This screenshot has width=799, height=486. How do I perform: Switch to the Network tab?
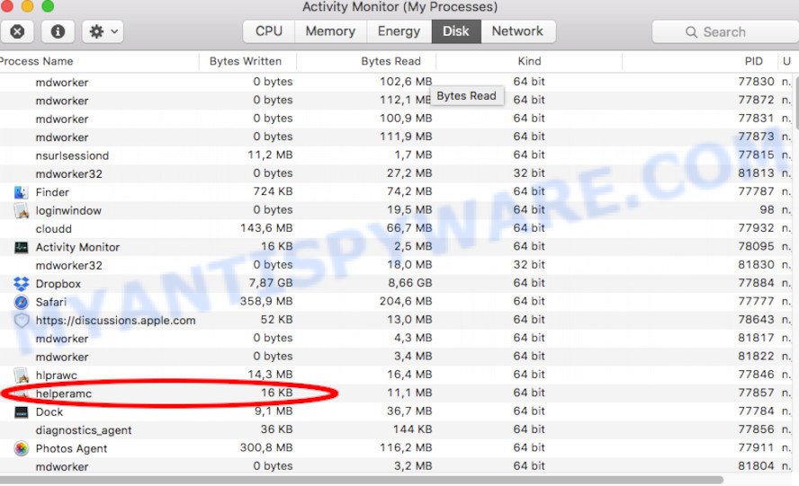point(517,31)
